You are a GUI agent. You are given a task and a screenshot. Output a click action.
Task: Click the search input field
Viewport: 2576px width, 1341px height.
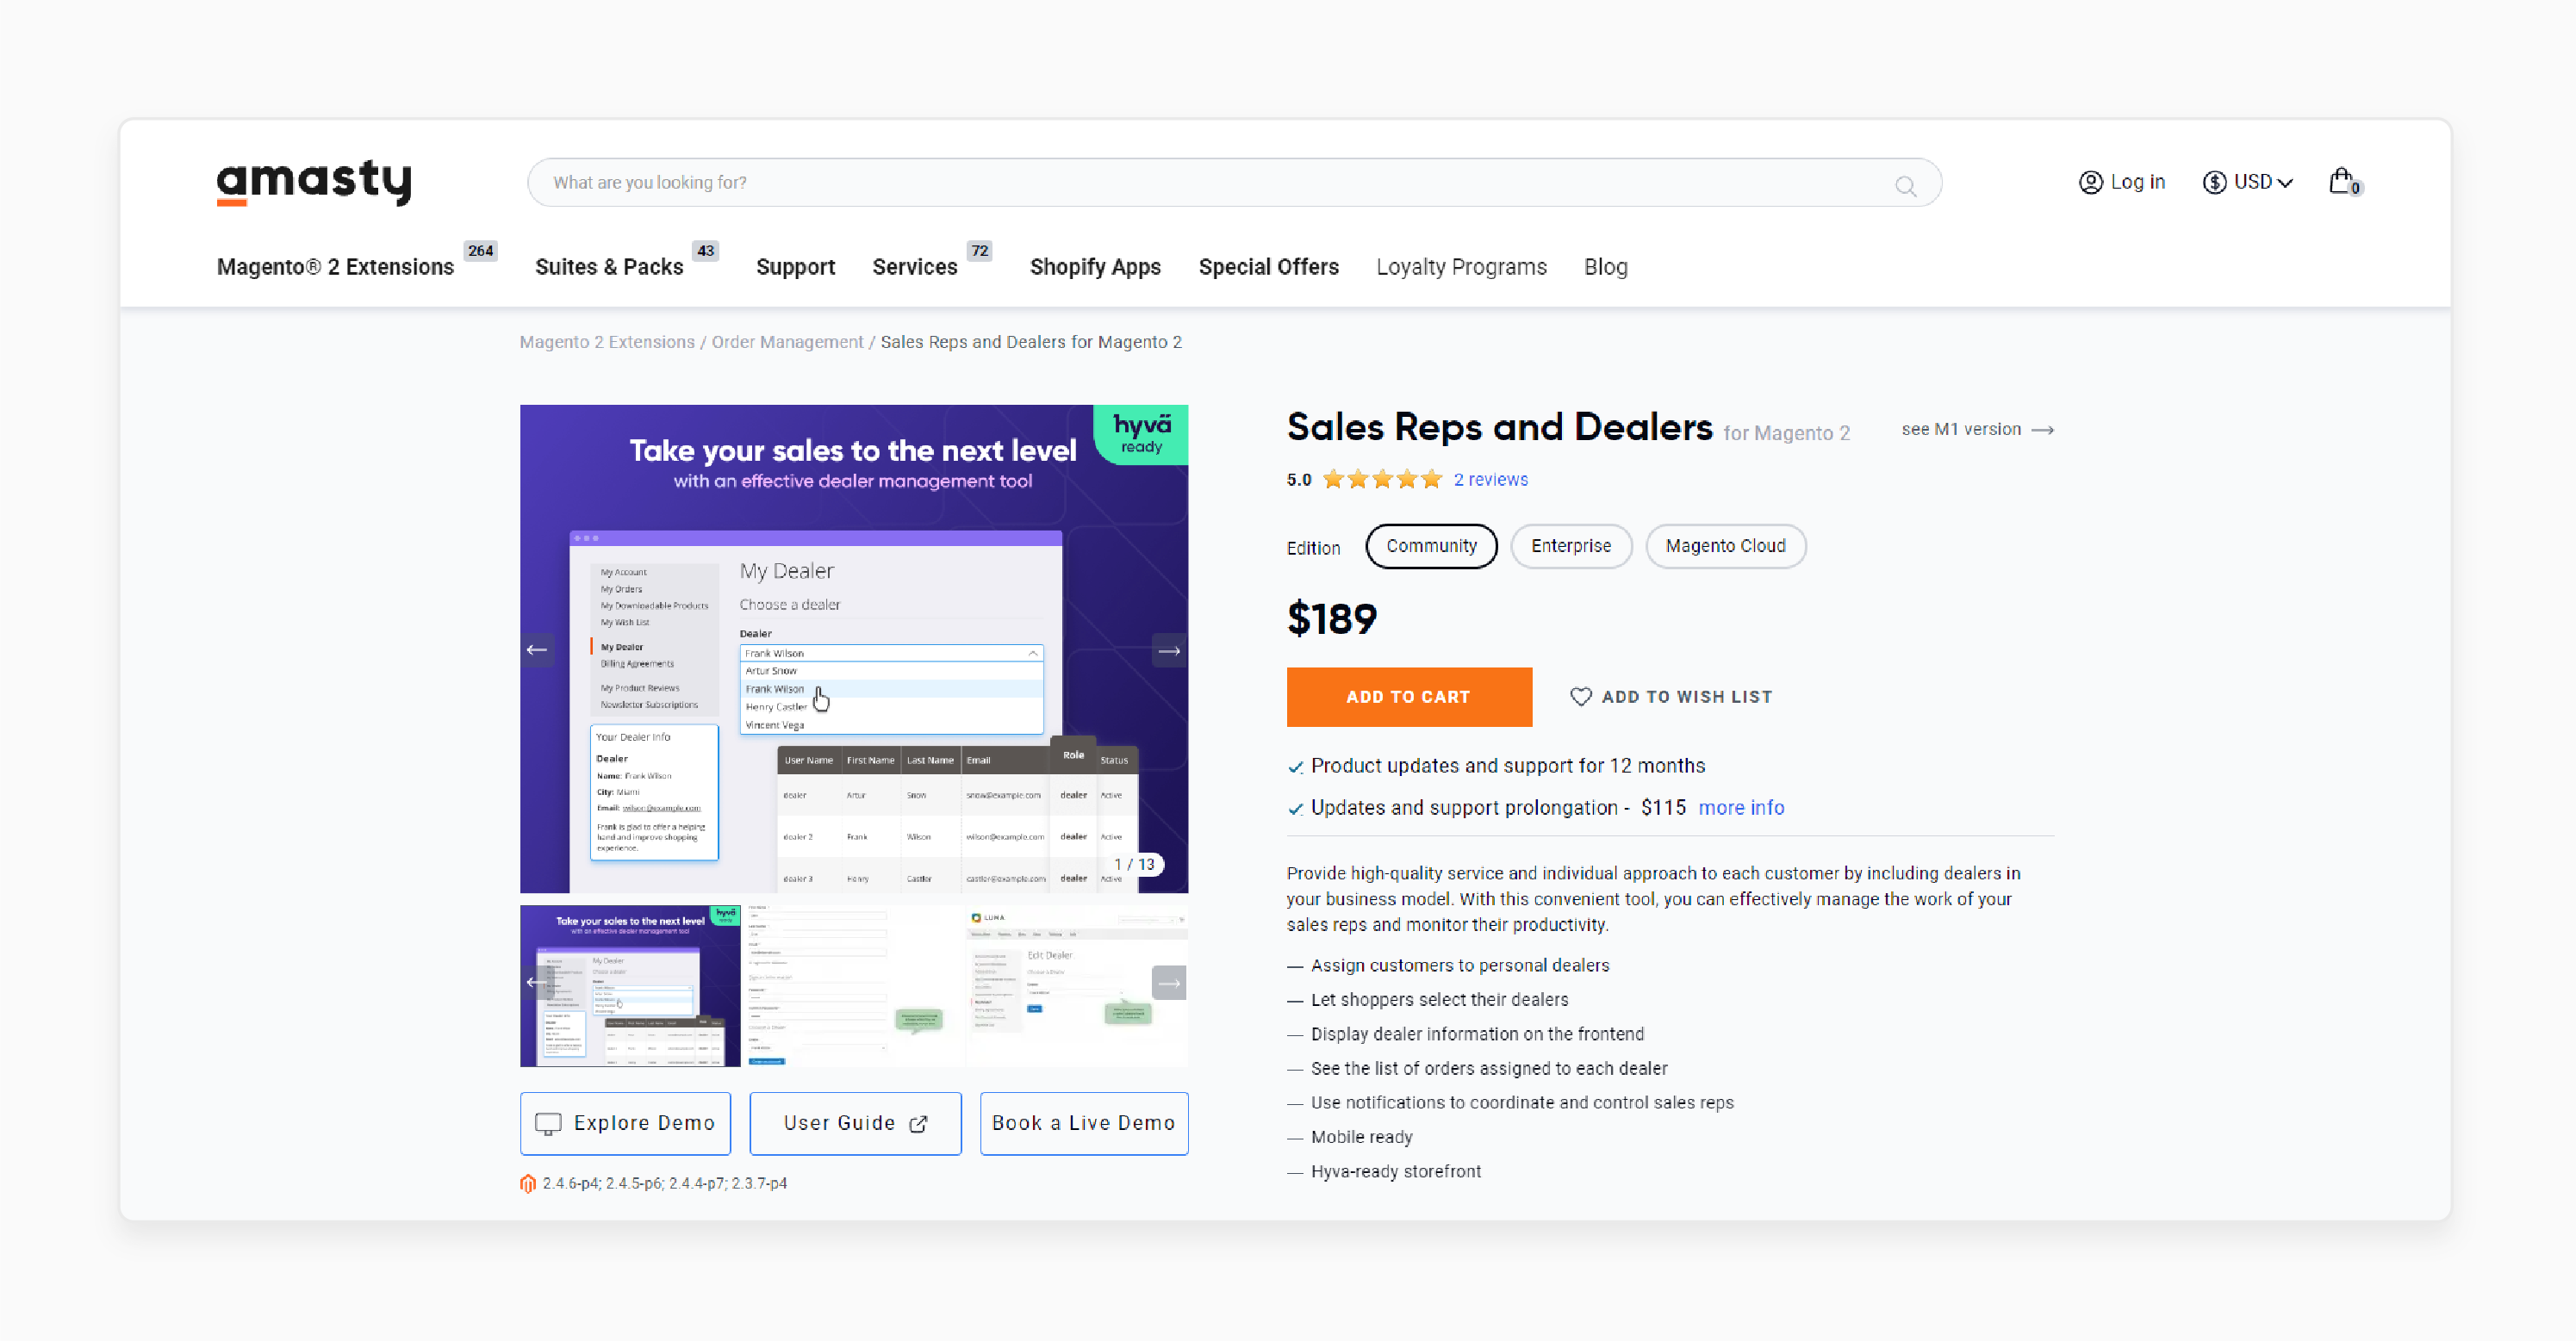[x=1232, y=183]
